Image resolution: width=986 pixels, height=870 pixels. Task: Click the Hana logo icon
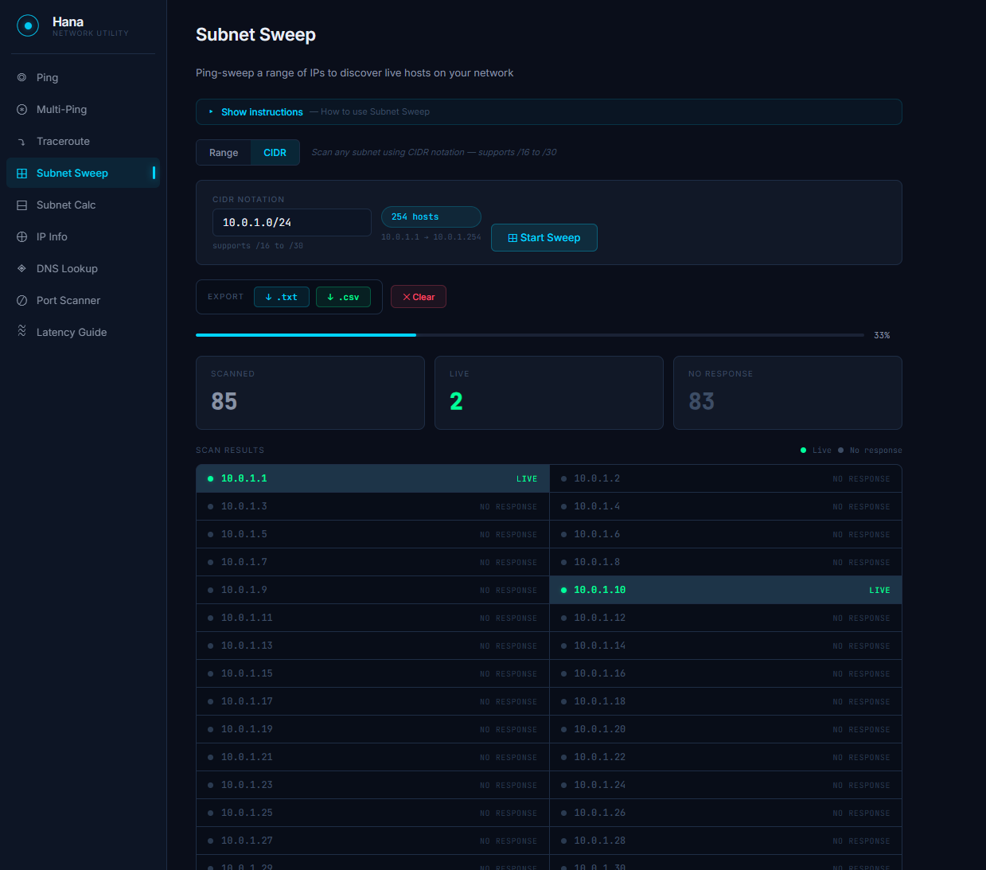28,26
